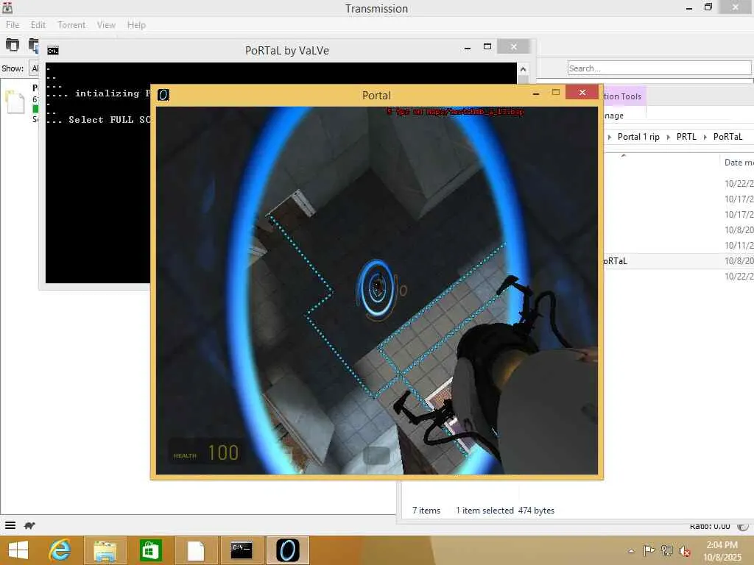The image size is (754, 565).
Task: Click the Windows Start button
Action: (18, 550)
